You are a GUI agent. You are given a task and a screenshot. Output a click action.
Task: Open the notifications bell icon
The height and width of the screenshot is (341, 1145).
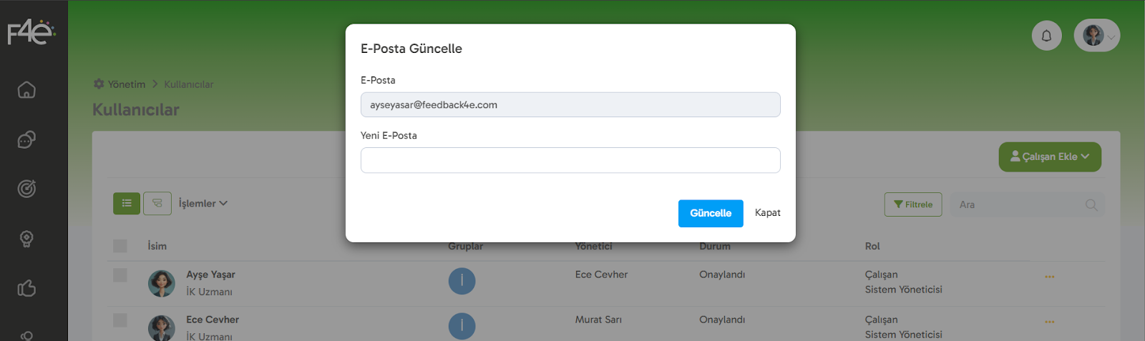tap(1046, 35)
